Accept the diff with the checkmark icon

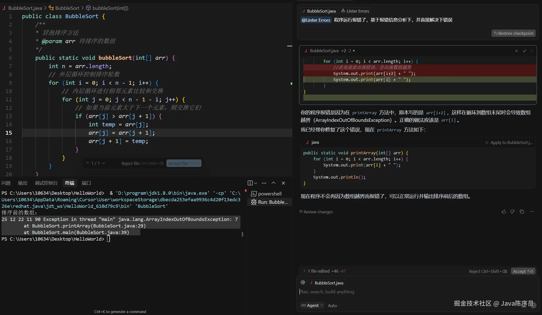point(524,51)
